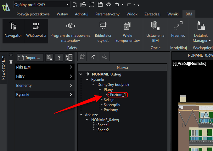Expand the Pliki BIM section
Viewport: 213px width, 151px height.
pos(45,67)
